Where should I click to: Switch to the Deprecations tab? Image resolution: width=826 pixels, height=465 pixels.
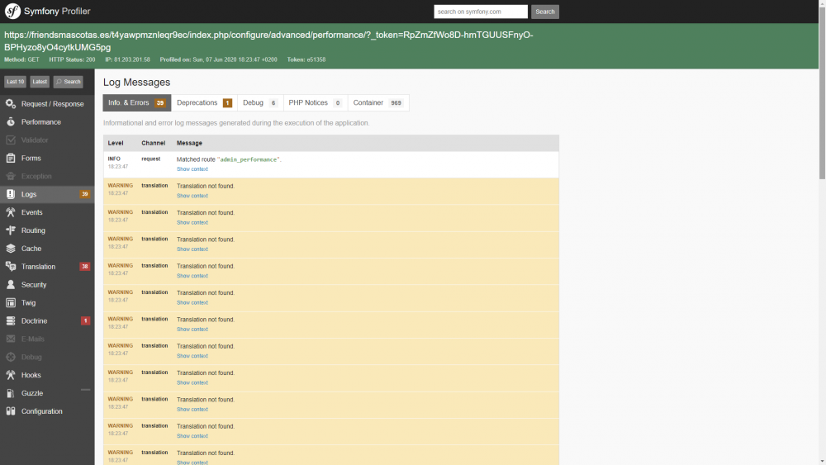click(204, 102)
